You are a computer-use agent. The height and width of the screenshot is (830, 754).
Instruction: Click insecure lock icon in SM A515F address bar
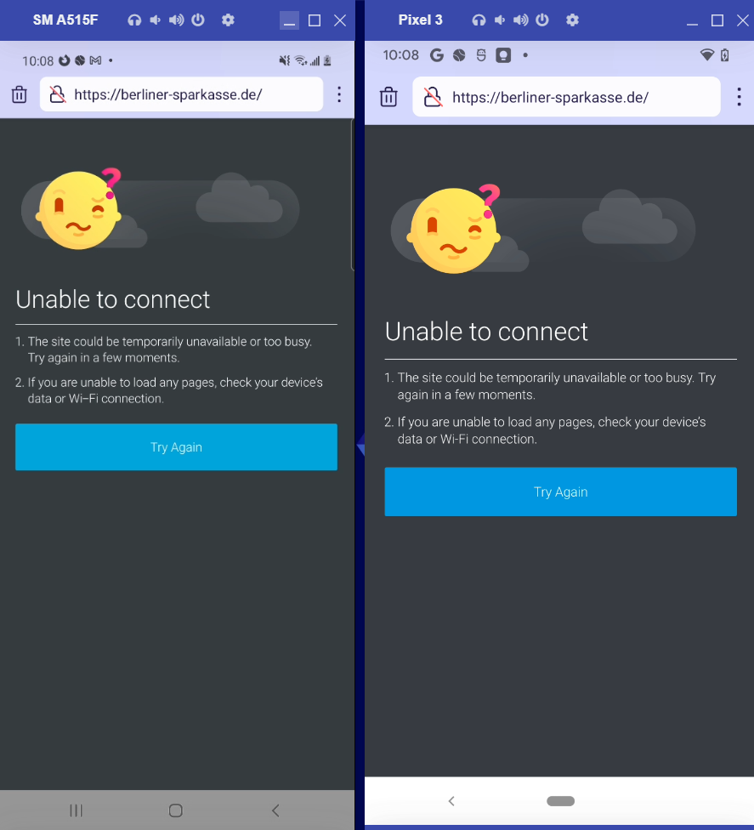(x=58, y=94)
